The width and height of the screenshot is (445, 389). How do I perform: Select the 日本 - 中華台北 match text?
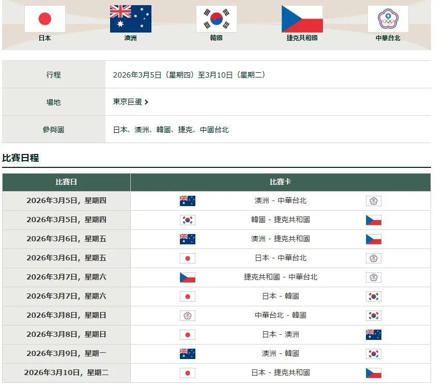pyautogui.click(x=281, y=258)
